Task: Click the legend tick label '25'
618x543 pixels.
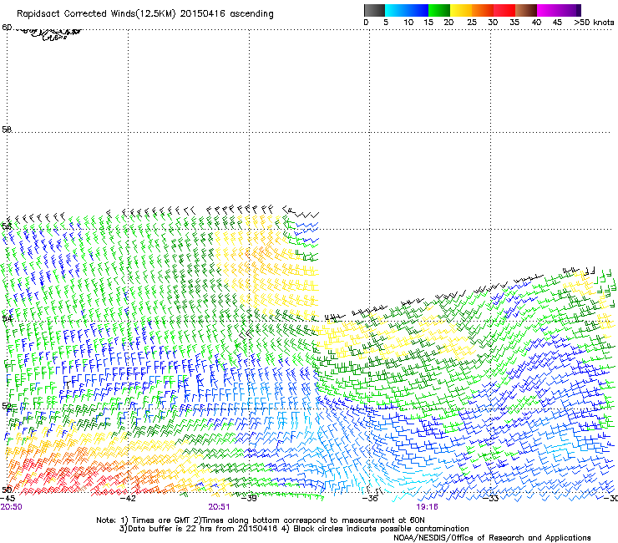Action: click(472, 23)
